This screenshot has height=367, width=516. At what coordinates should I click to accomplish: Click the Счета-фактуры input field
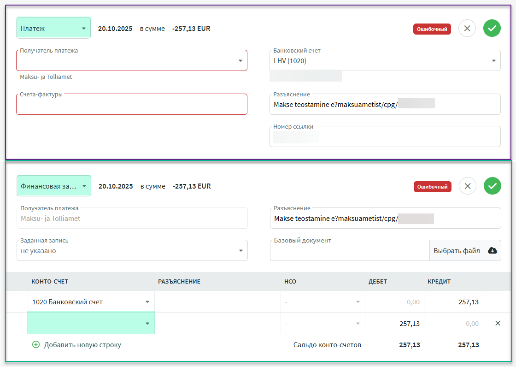point(132,105)
